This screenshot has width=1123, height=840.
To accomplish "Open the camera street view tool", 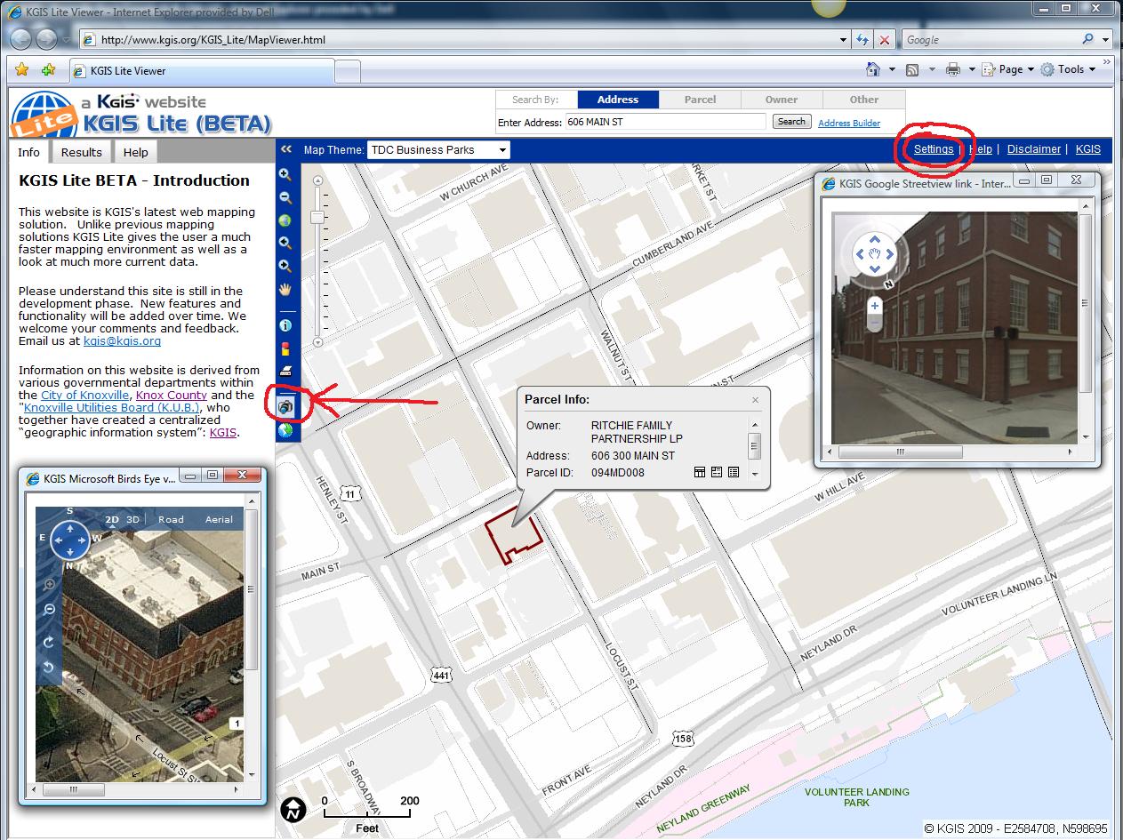I will (285, 406).
